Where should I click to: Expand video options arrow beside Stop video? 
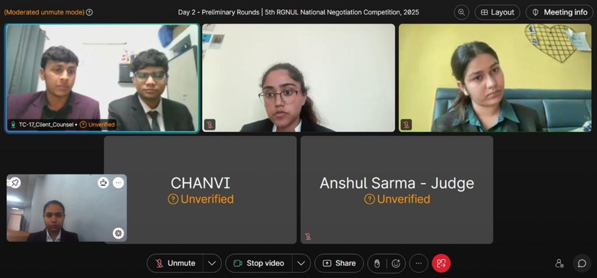[x=301, y=263]
